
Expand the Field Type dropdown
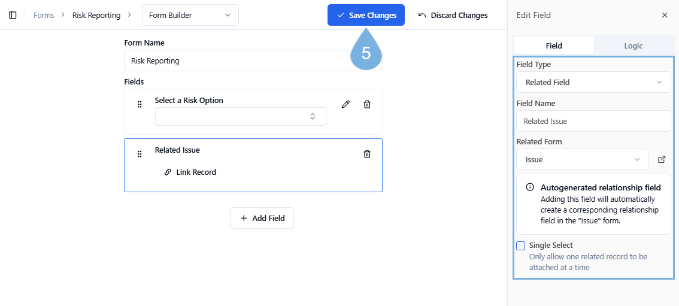tap(593, 82)
